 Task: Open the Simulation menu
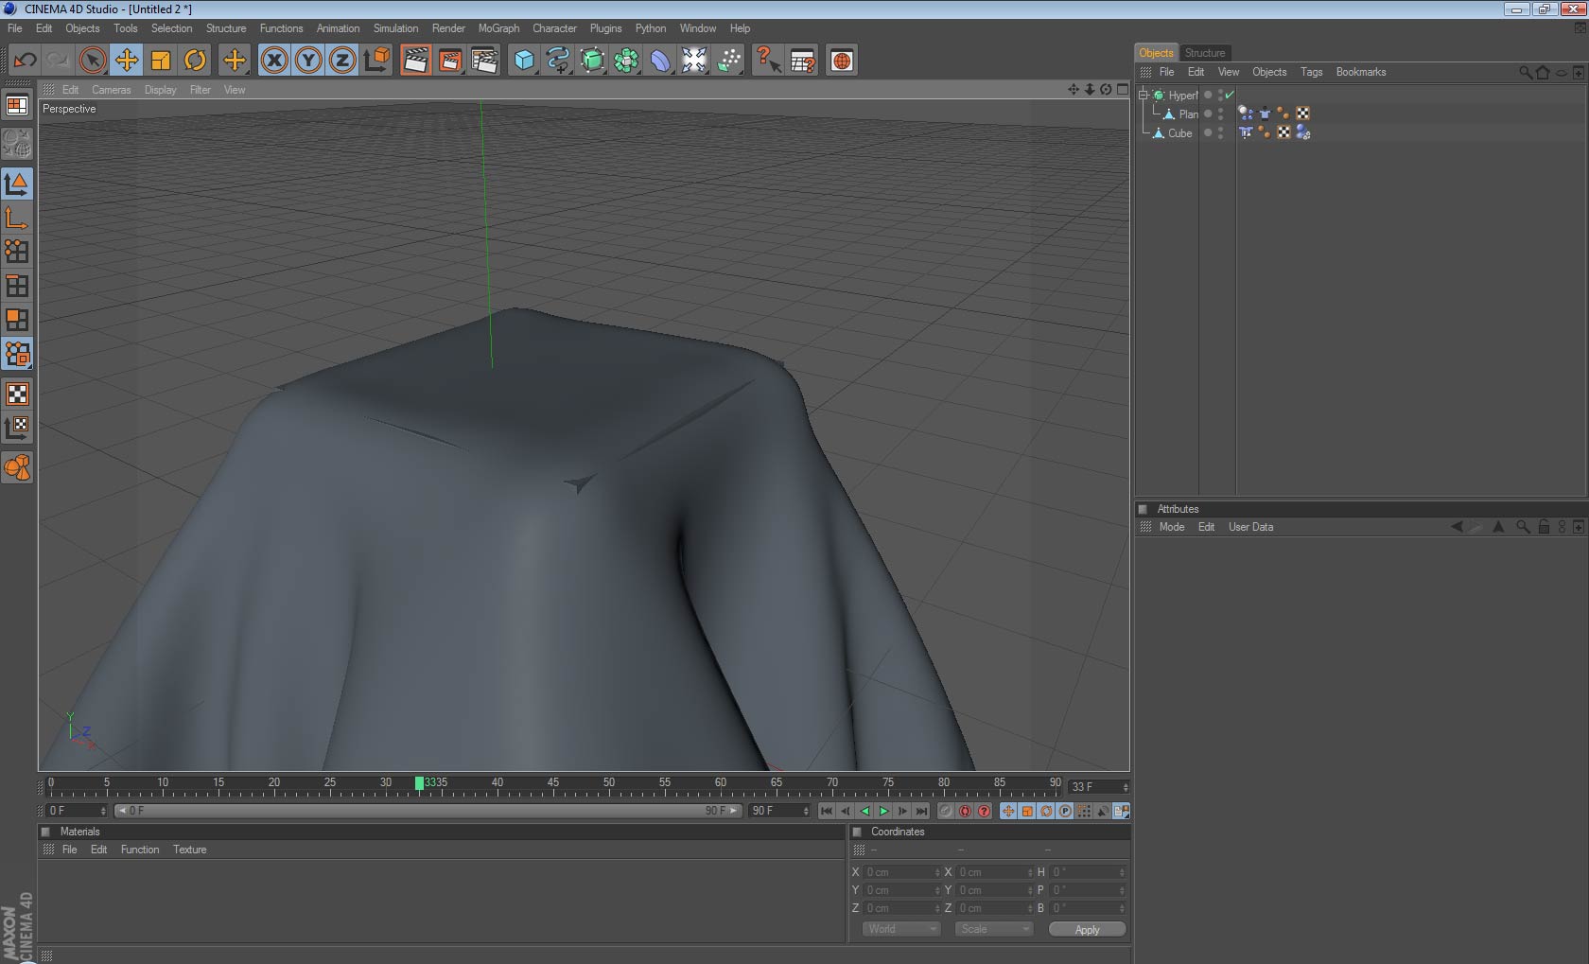[x=395, y=28]
